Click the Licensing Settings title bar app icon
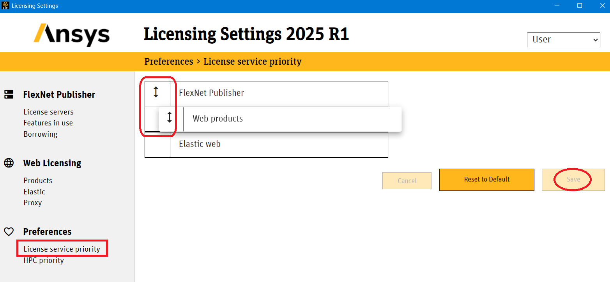 click(5, 5)
